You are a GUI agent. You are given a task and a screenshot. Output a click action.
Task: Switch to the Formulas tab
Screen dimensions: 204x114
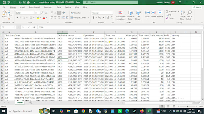[48, 7]
